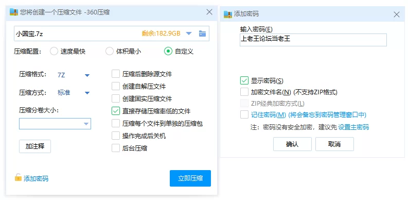
Task: Click the 输入密码 text field
Action: pyautogui.click(x=313, y=40)
